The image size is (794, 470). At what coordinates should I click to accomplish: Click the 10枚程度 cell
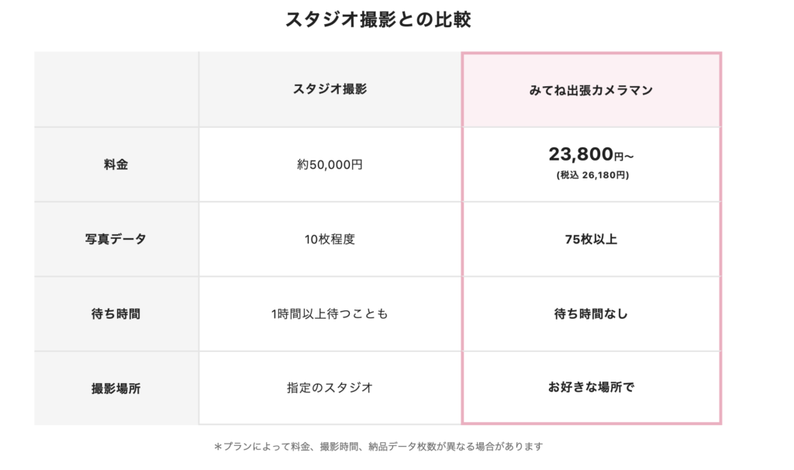pyautogui.click(x=330, y=239)
